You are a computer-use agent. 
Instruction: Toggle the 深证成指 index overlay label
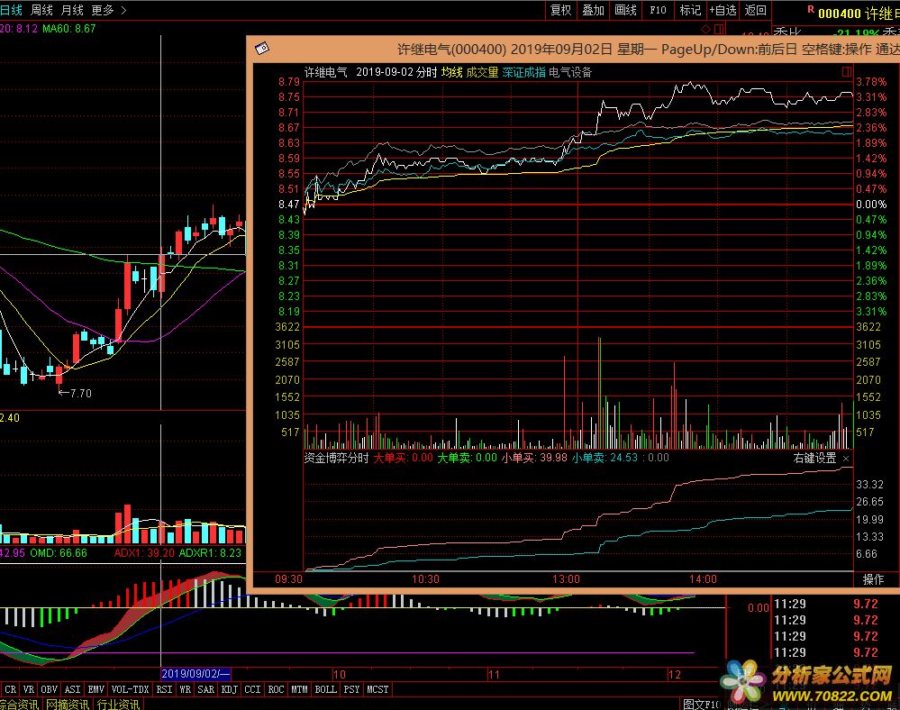[523, 72]
